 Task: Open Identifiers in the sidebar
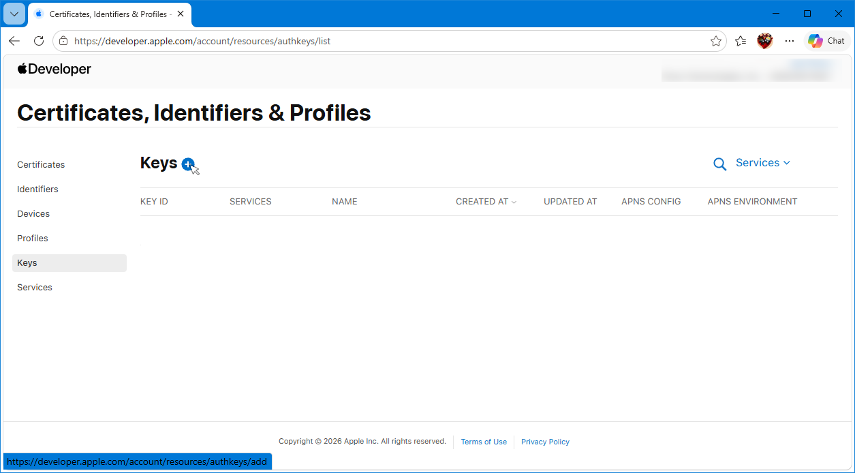37,189
